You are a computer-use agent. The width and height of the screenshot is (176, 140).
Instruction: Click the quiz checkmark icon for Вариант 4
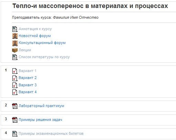[x=15, y=92]
